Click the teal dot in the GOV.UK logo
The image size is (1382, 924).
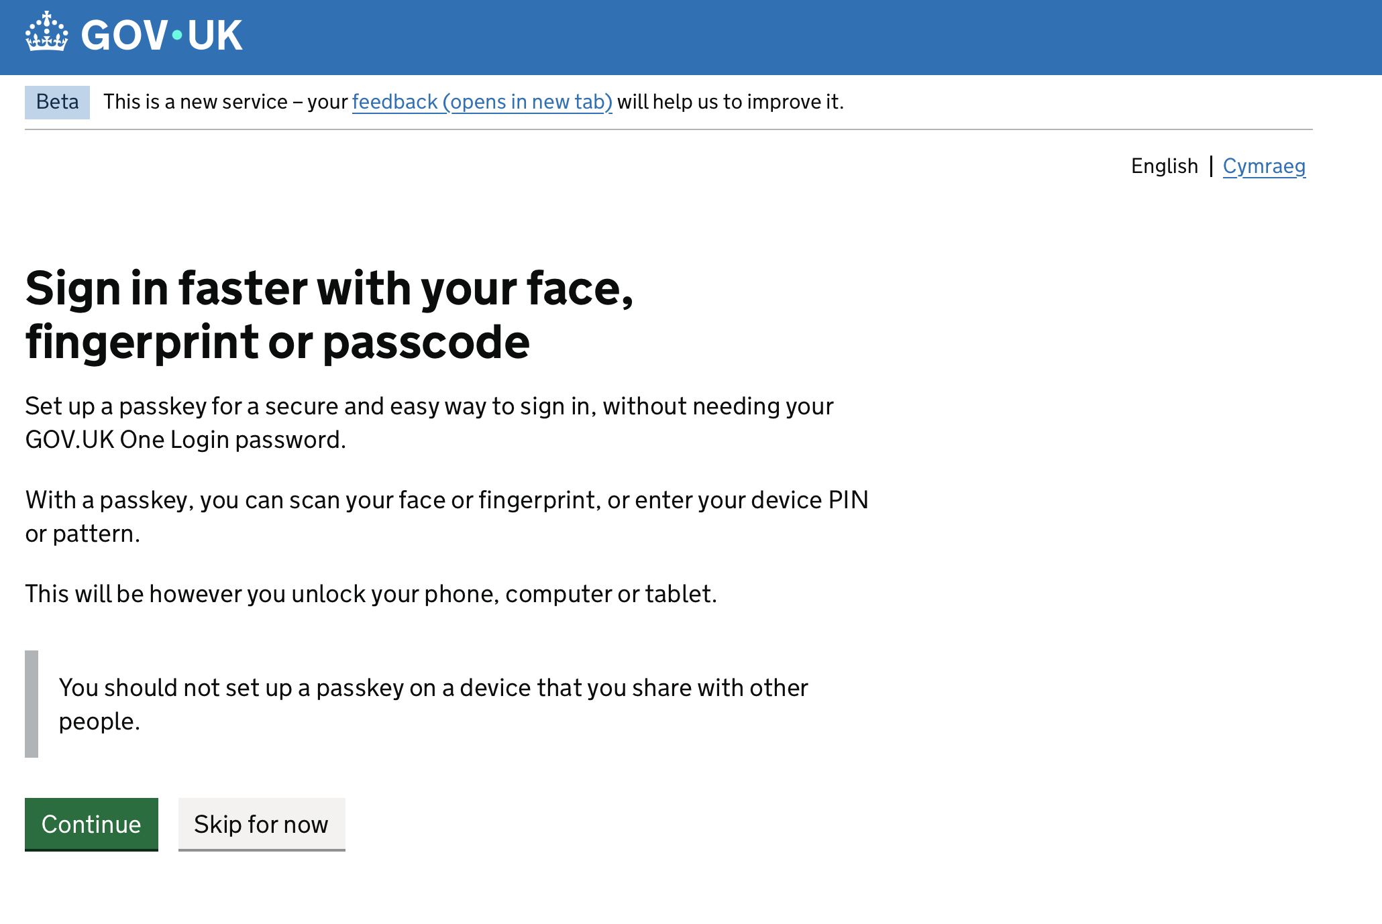click(177, 35)
